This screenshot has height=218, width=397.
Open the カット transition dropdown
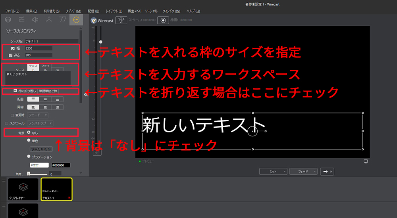pos(273,171)
